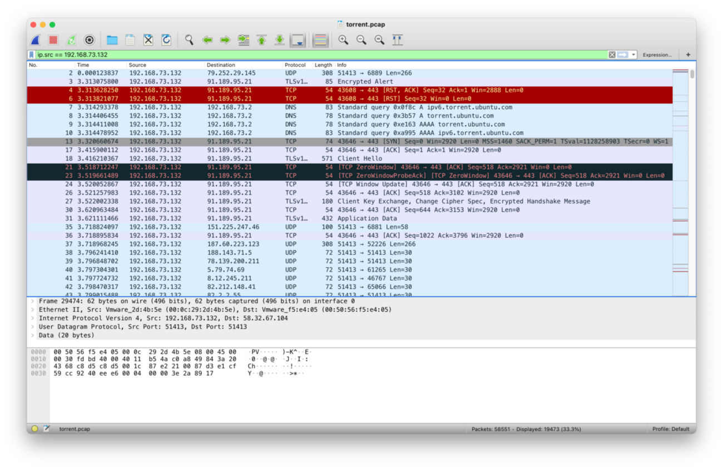Restart the current capture
The width and height of the screenshot is (723, 469).
(71, 40)
